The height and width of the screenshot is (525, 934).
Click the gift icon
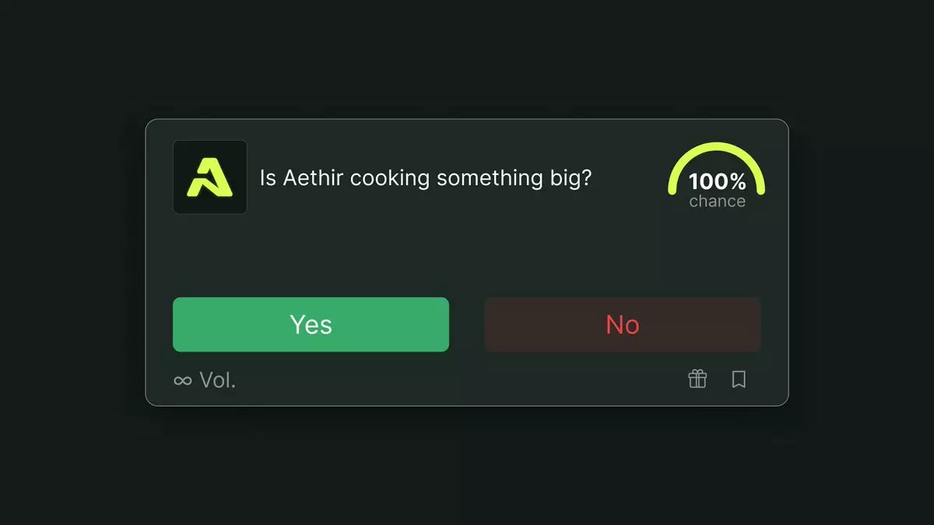tap(697, 379)
